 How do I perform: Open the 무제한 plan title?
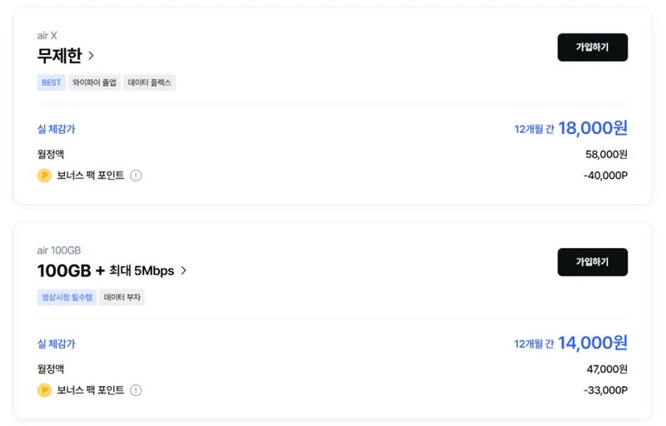click(x=59, y=56)
